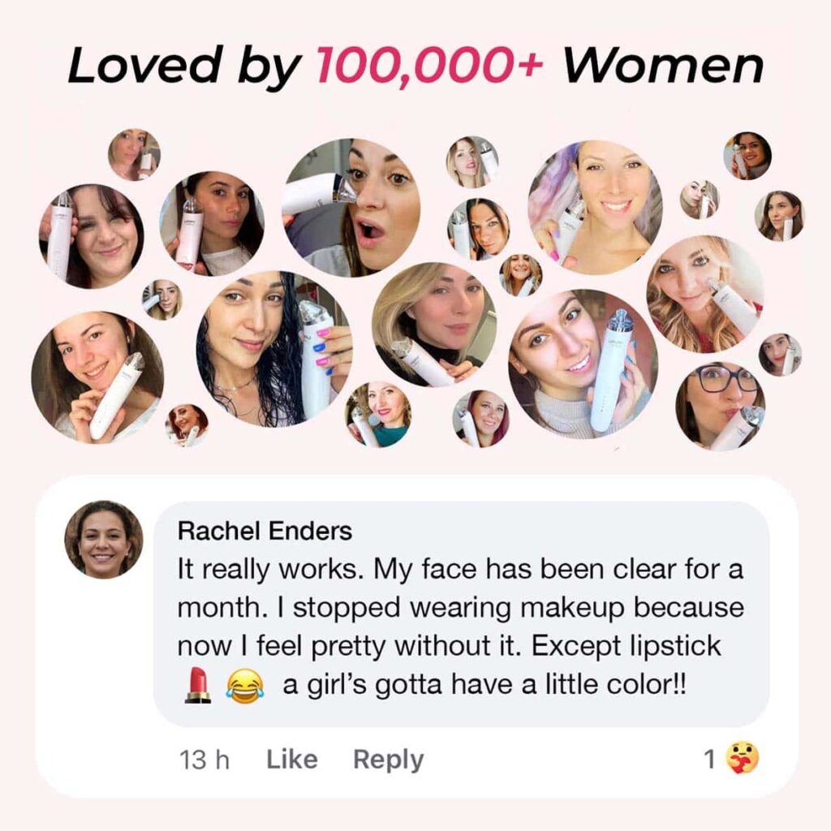Image resolution: width=831 pixels, height=831 pixels.
Task: Click the Like link under the comment
Action: point(292,759)
